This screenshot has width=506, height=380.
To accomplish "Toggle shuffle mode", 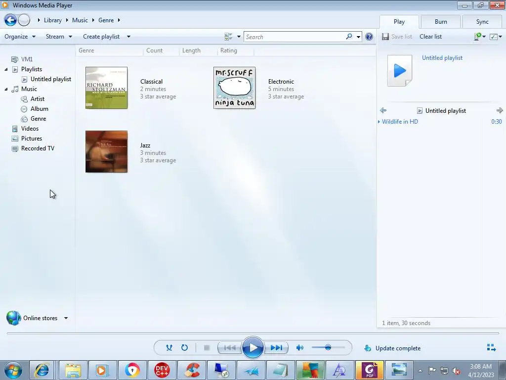I will 169,348.
